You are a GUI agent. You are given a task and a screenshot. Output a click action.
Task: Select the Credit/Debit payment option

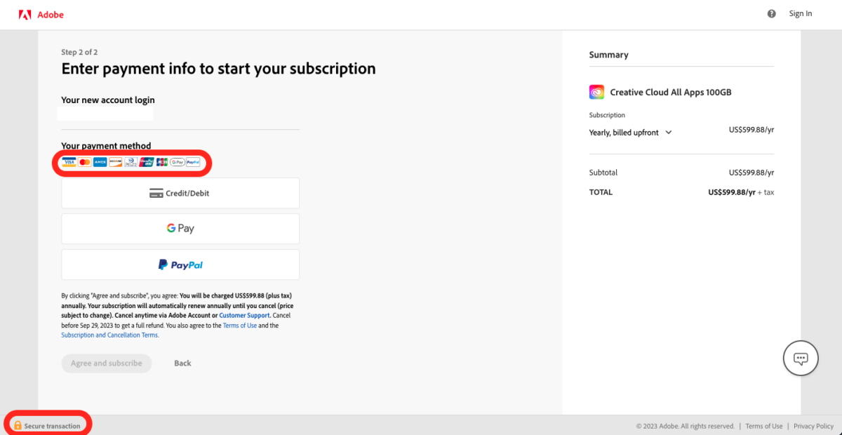click(180, 193)
